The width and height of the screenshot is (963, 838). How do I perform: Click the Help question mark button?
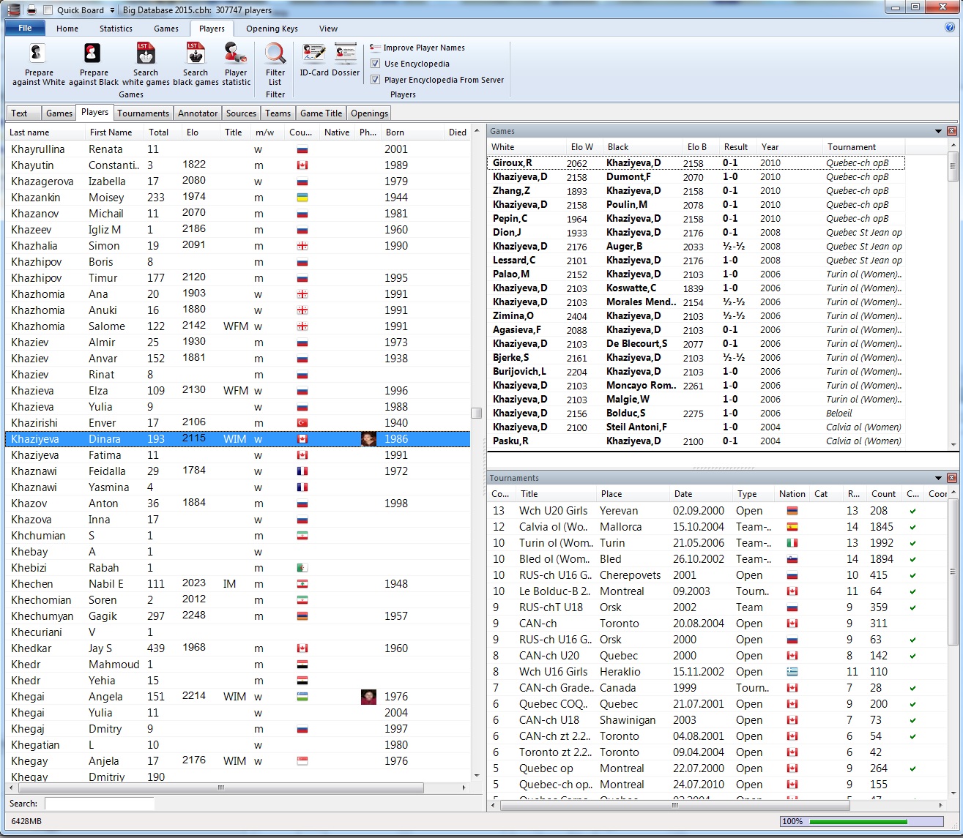[950, 28]
